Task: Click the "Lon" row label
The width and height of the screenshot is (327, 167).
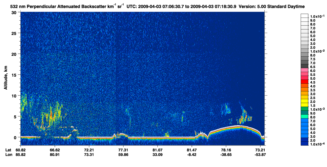Action: tap(8, 154)
